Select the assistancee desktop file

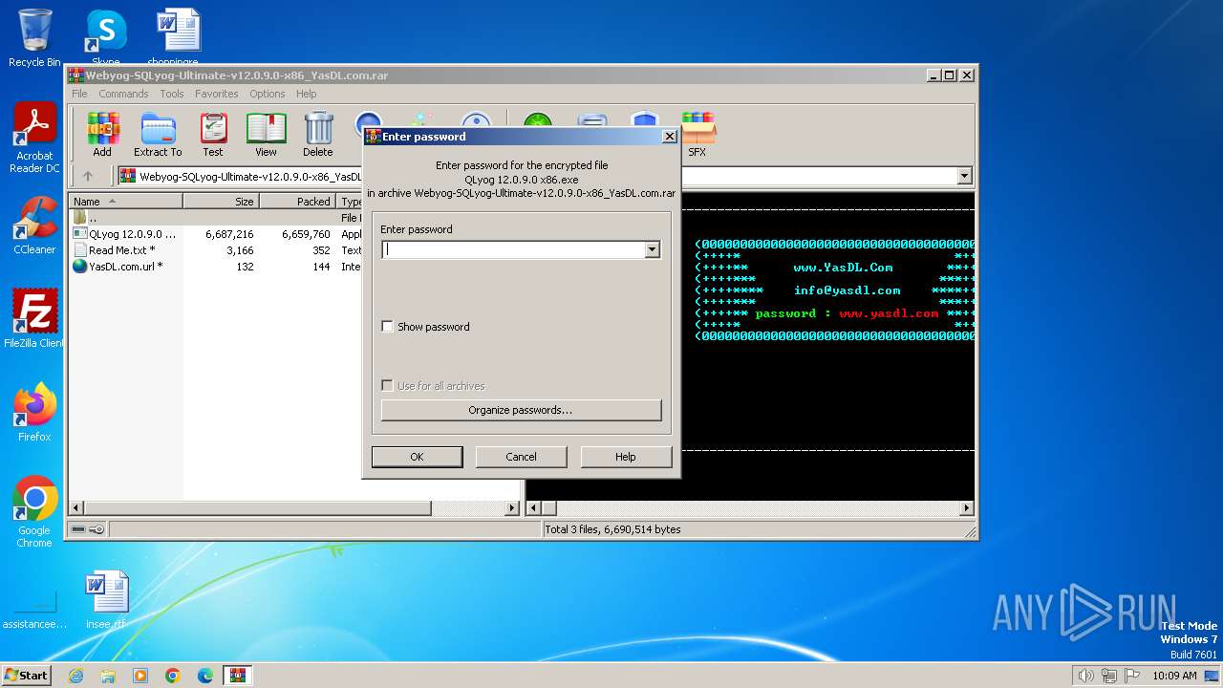34,608
